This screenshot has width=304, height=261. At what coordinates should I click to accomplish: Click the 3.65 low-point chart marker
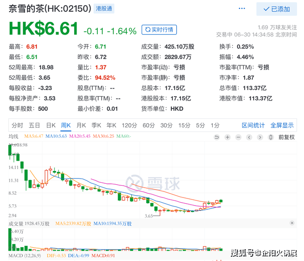[149, 216]
